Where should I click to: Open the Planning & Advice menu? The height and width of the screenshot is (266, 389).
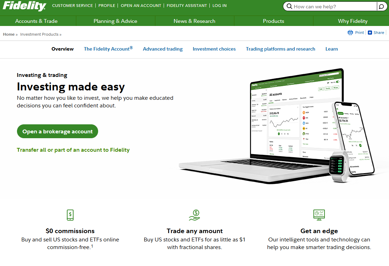coord(115,21)
